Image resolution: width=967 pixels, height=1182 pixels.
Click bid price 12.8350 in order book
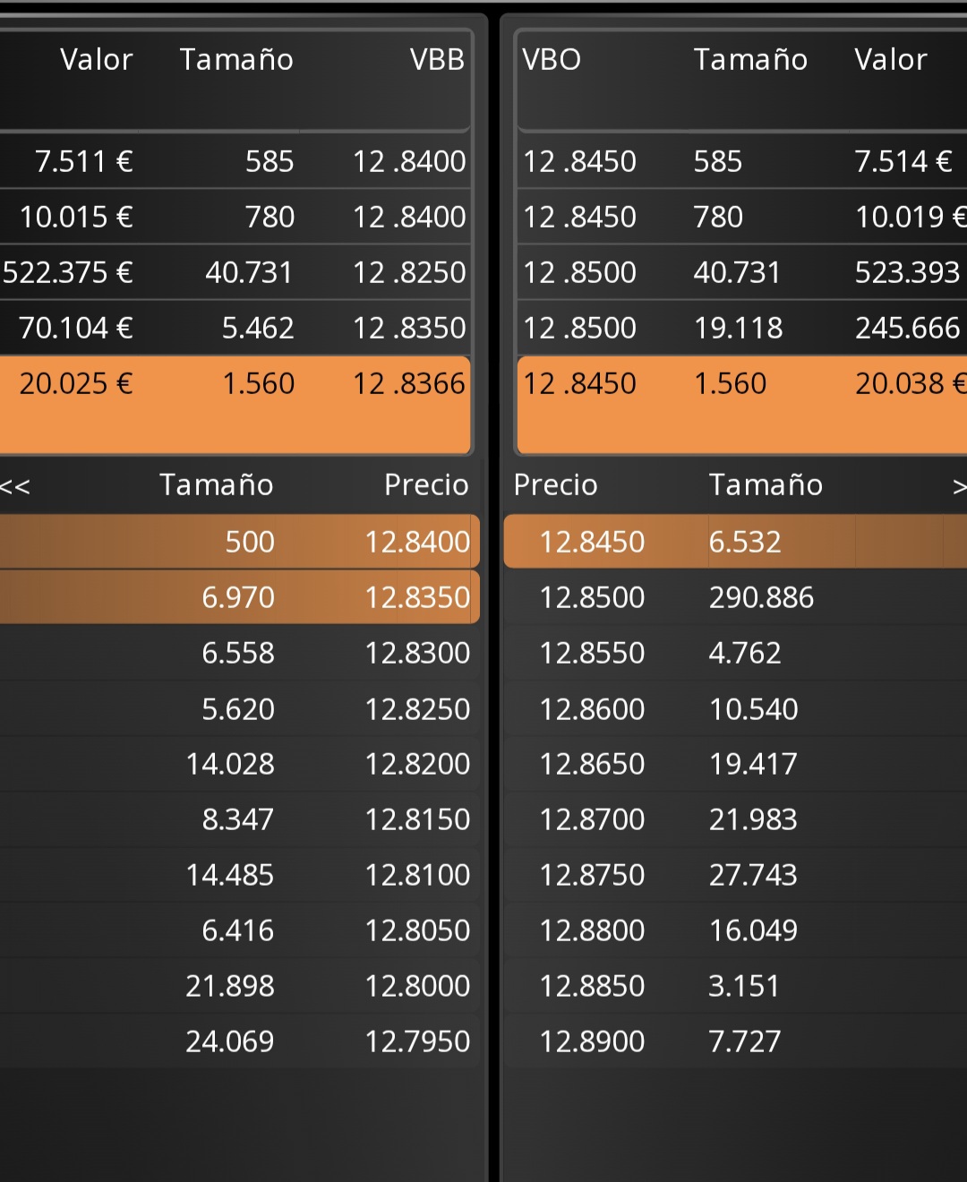(x=239, y=597)
